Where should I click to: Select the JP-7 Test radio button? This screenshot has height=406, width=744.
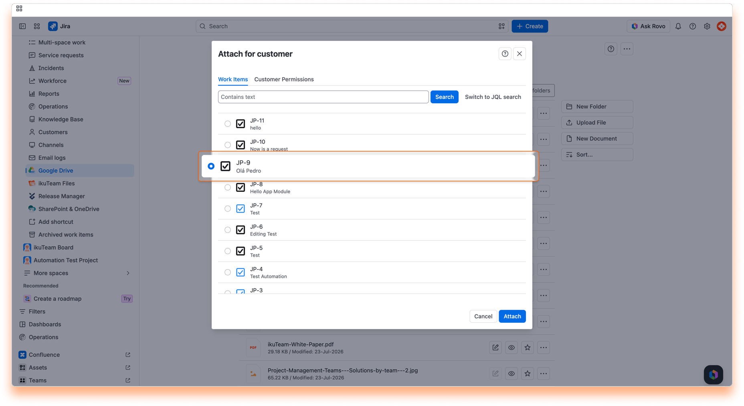[227, 209]
